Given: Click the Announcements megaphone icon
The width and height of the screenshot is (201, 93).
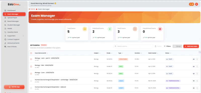Looking at the screenshot, I should [5, 43].
